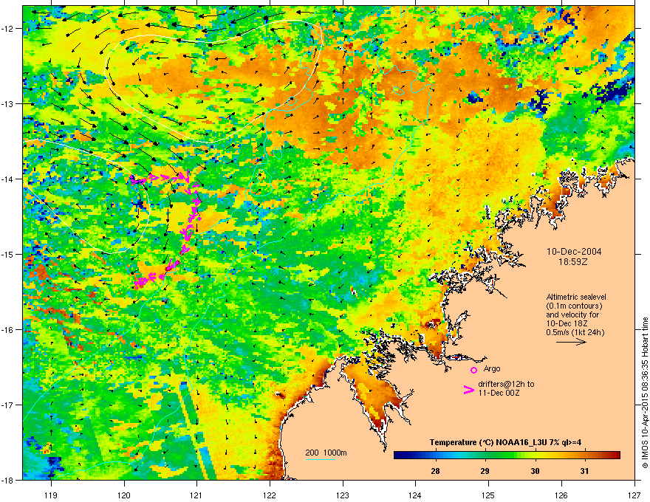
Task: Click the latitude axis label '-13'
Action: tap(7, 103)
